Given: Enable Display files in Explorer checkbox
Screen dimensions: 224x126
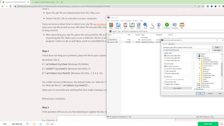Looking at the screenshot, I should point(165,84).
